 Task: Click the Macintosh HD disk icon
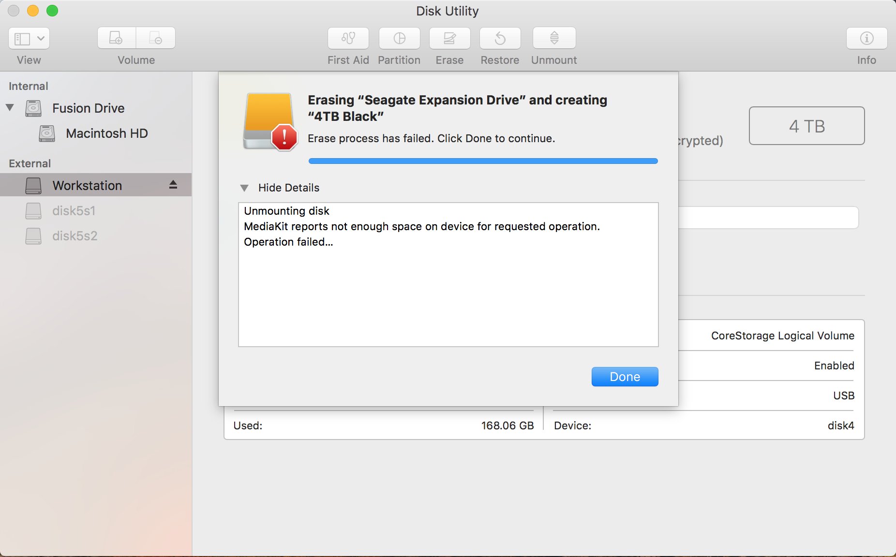point(47,133)
